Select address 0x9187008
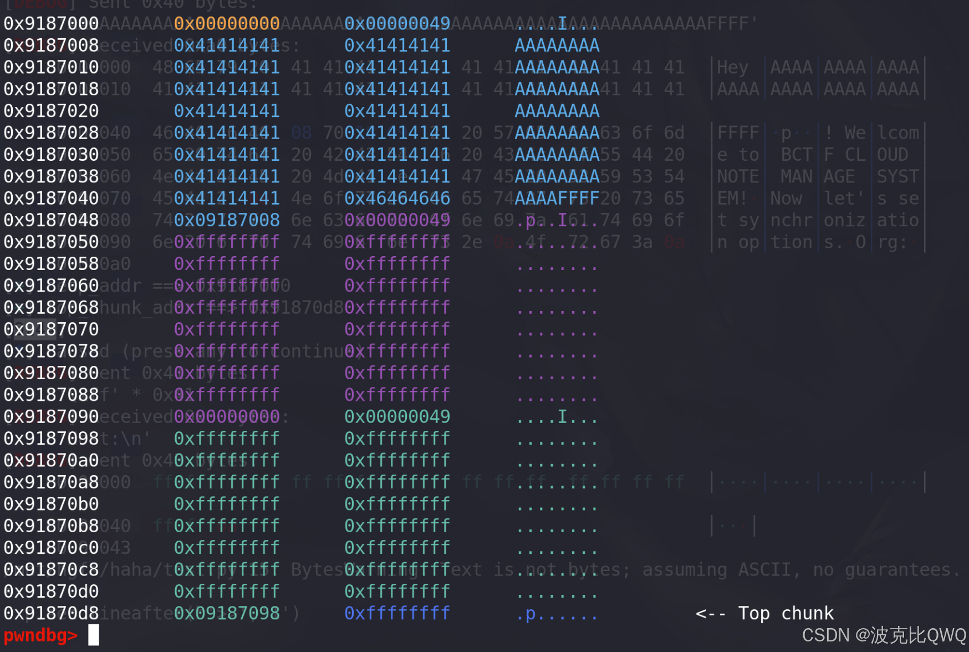Screen dimensions: 969x652 coord(51,45)
